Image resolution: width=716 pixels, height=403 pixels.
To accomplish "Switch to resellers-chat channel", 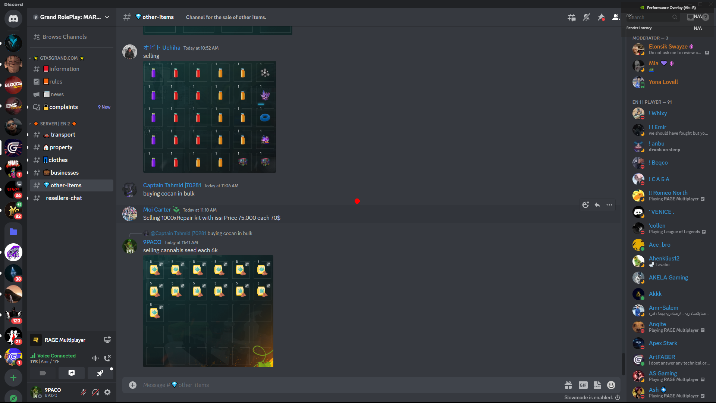I will point(64,198).
